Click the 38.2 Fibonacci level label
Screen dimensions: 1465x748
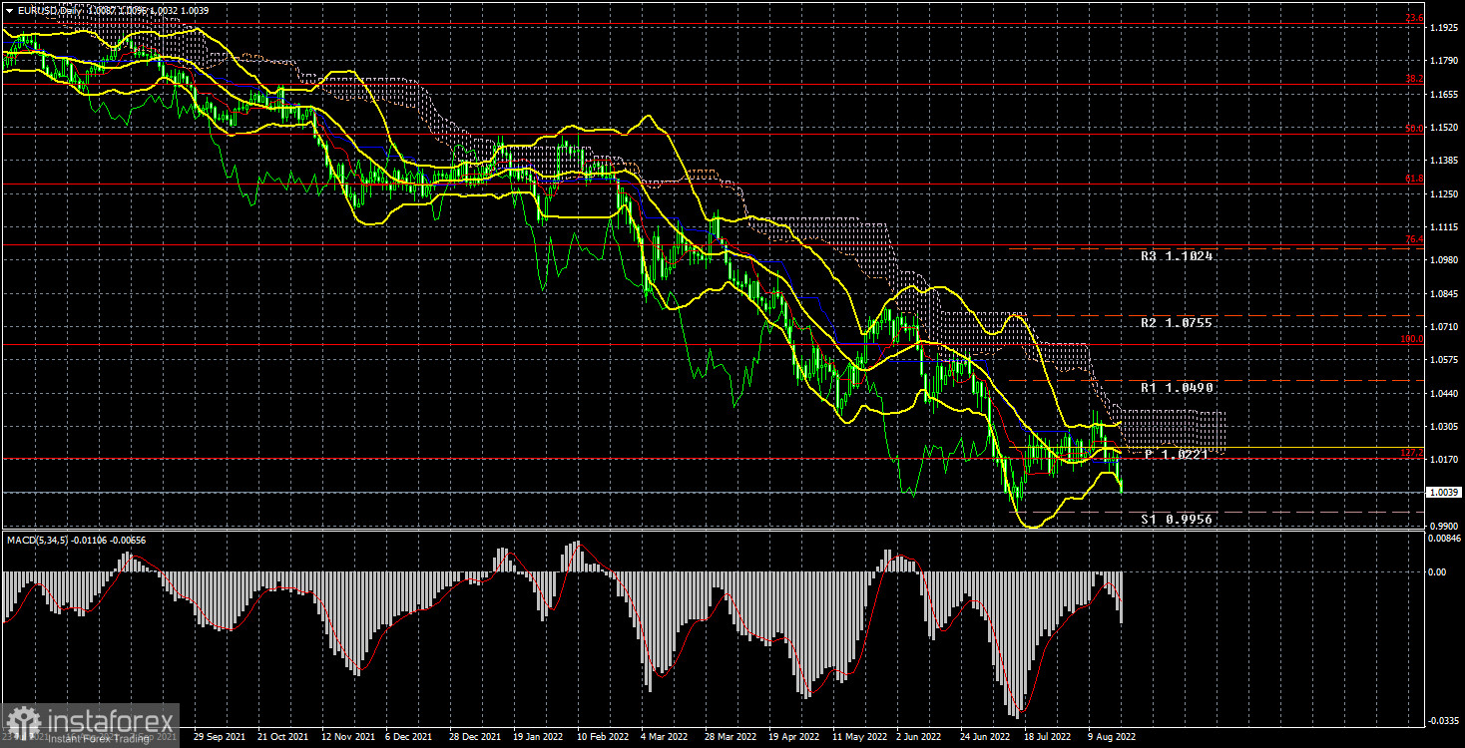[x=1414, y=79]
